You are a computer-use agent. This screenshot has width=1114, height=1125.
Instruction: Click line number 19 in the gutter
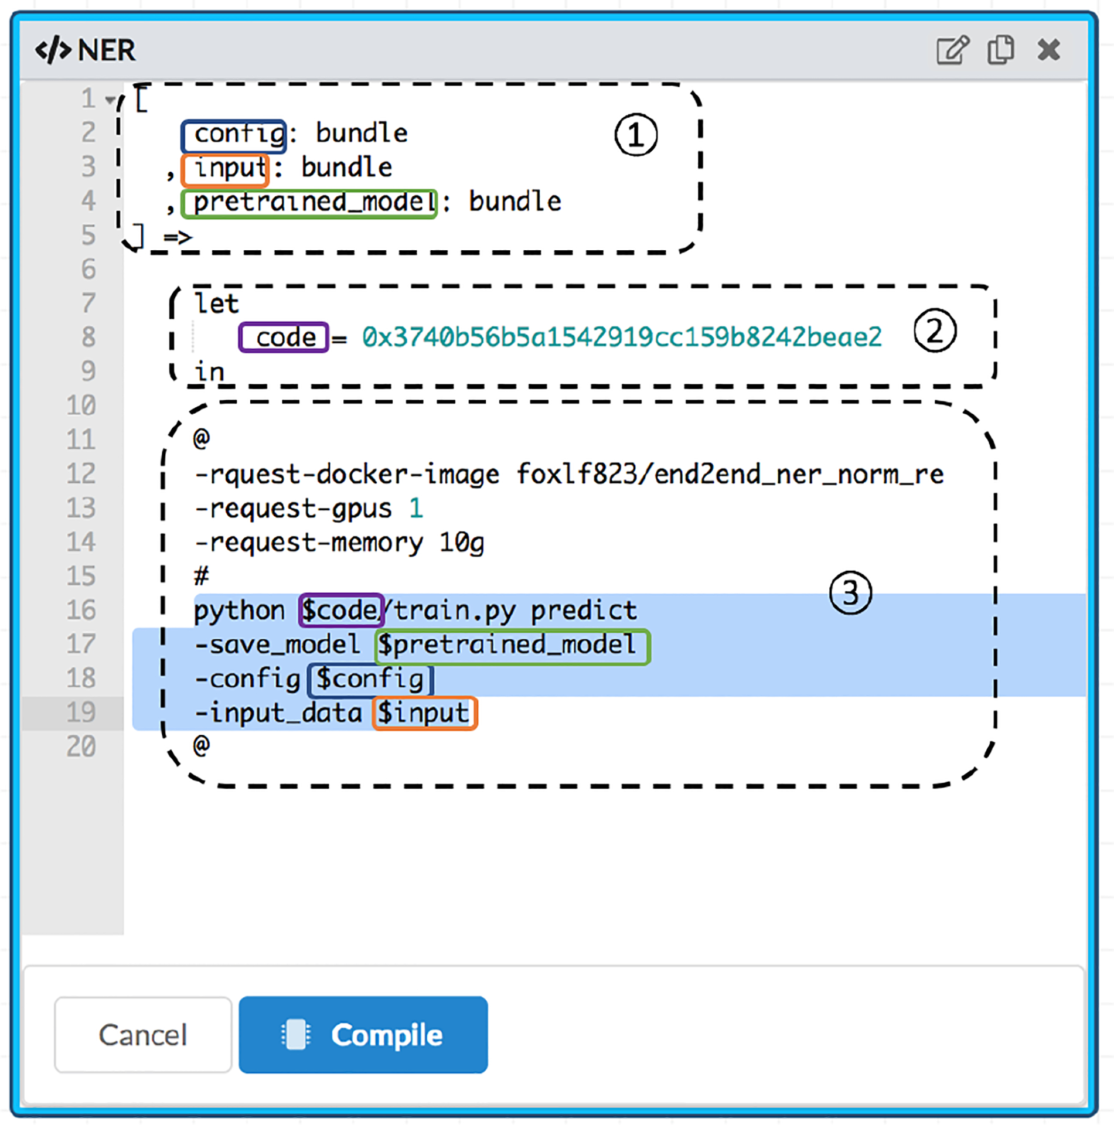(x=81, y=712)
